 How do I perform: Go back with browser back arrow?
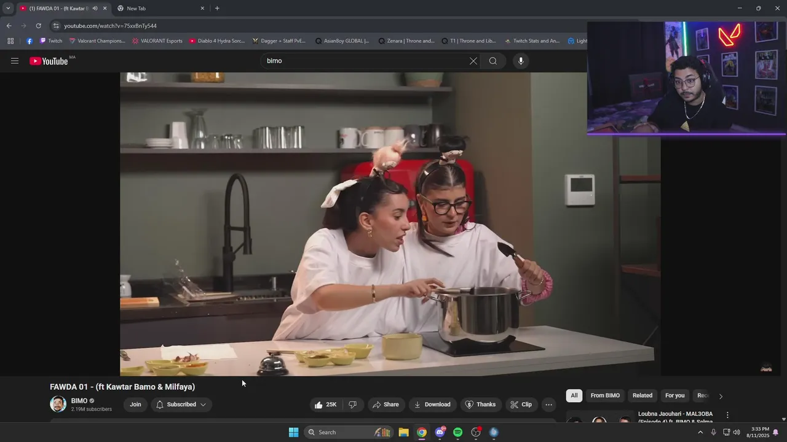[9, 26]
